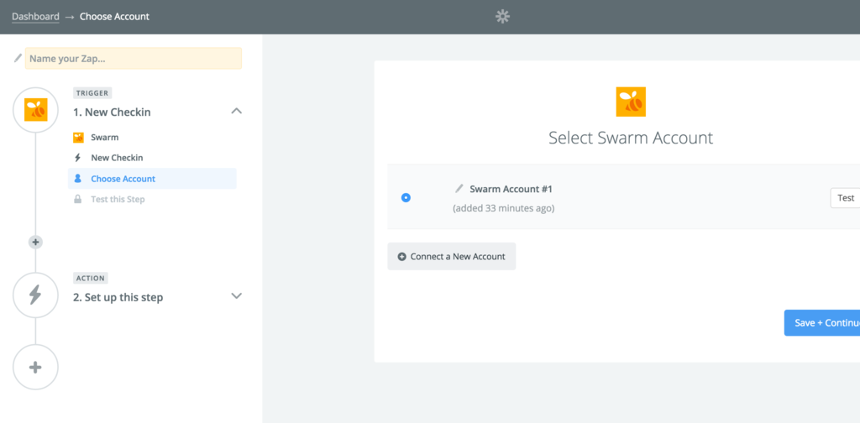The image size is (860, 423).
Task: Click Choose Account in header breadcrumb
Action: click(x=114, y=17)
